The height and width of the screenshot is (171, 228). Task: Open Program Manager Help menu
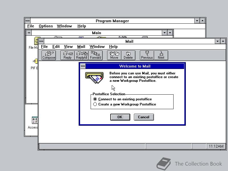tap(82, 26)
